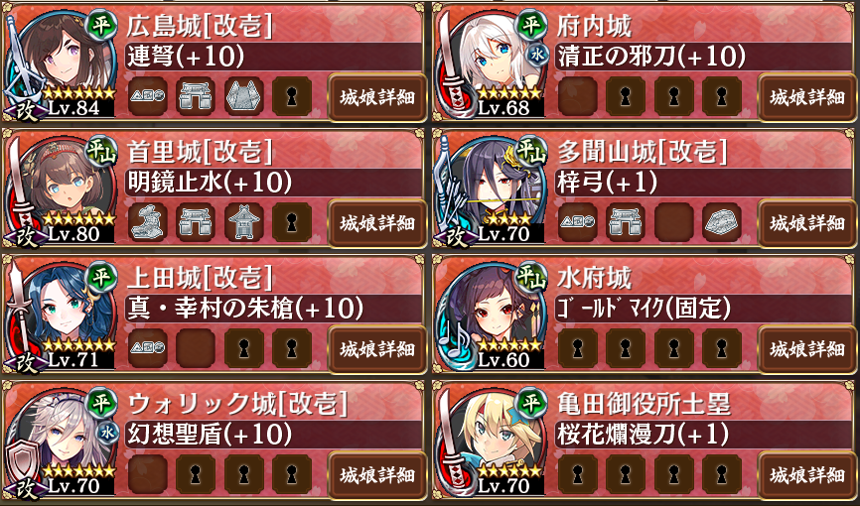Select weapon 真・幸村の朱槍(+10) label
The image size is (860, 506).
pos(245,309)
